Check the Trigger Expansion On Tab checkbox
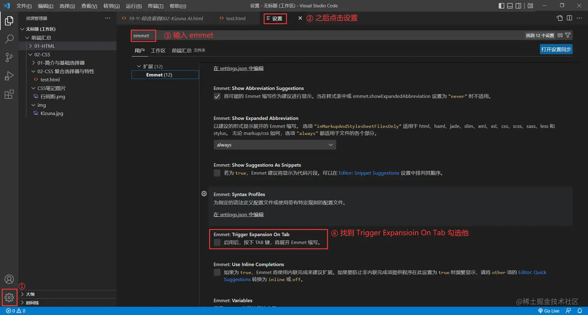Screen dimensions: 588x315 (217, 242)
